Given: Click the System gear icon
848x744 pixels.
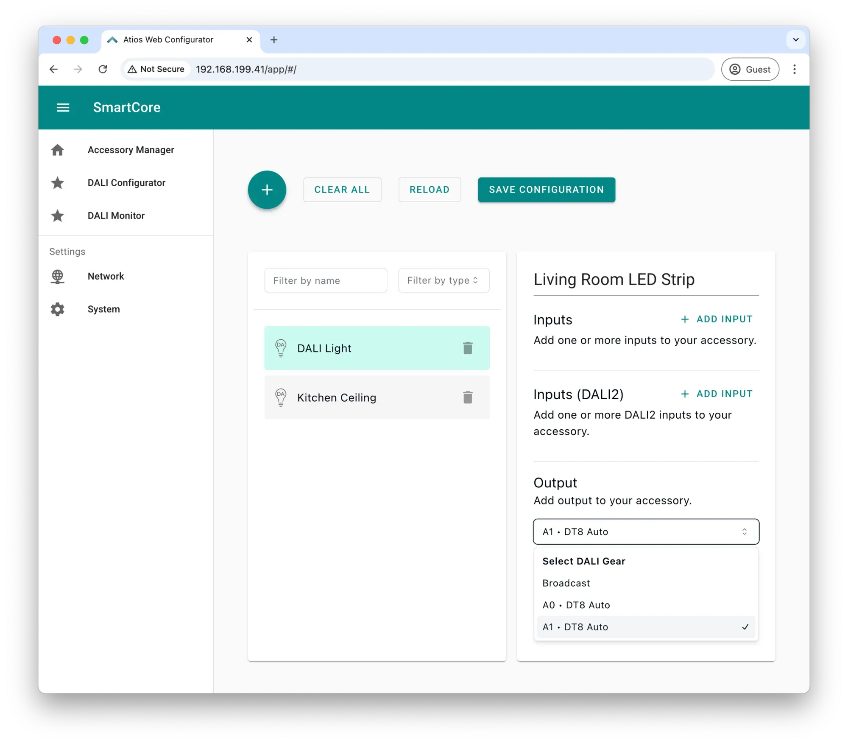Looking at the screenshot, I should (58, 309).
